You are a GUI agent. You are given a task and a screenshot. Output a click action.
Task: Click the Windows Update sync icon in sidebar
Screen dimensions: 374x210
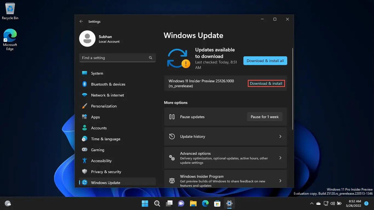click(85, 183)
